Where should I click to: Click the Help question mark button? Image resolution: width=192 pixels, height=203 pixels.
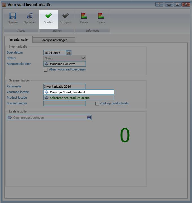point(159,5)
